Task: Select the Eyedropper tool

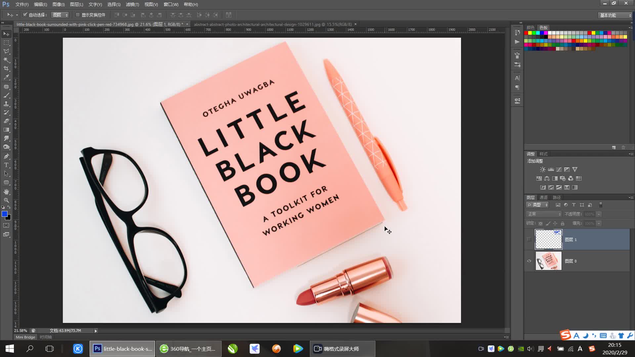Action: click(x=6, y=77)
